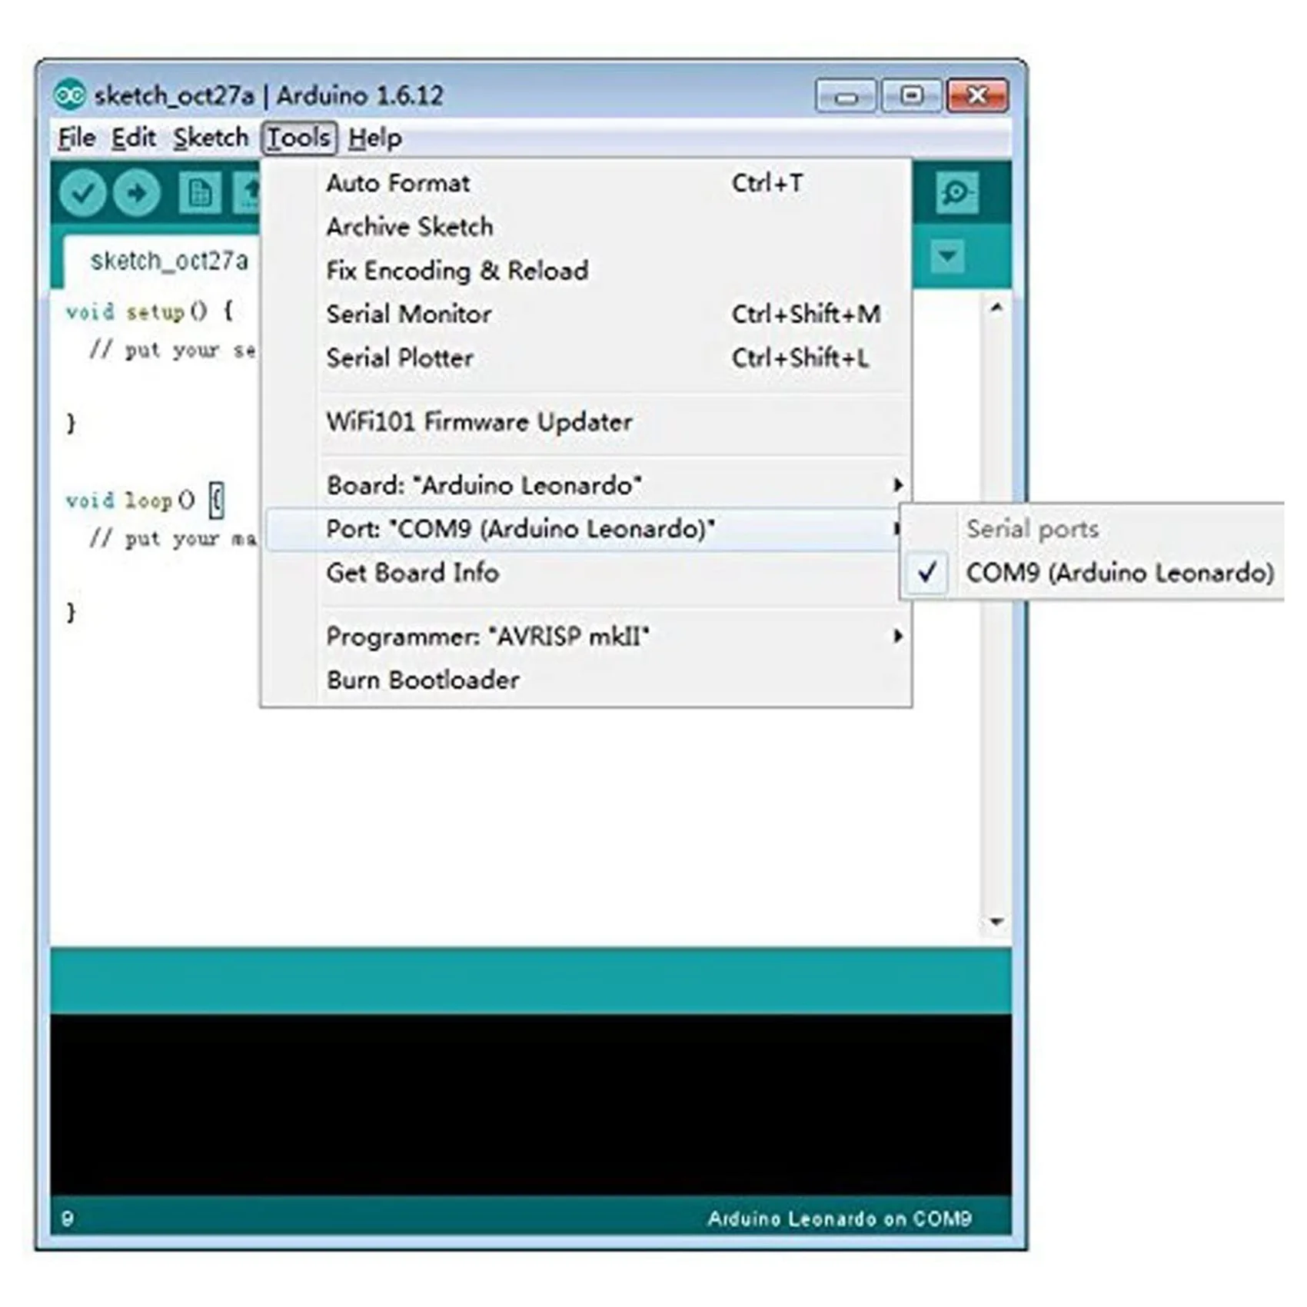
Task: Click the Upload arrow toolbar icon
Action: pyautogui.click(x=137, y=192)
